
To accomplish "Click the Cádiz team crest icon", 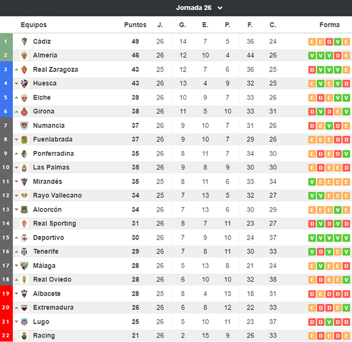I will tap(24, 42).
